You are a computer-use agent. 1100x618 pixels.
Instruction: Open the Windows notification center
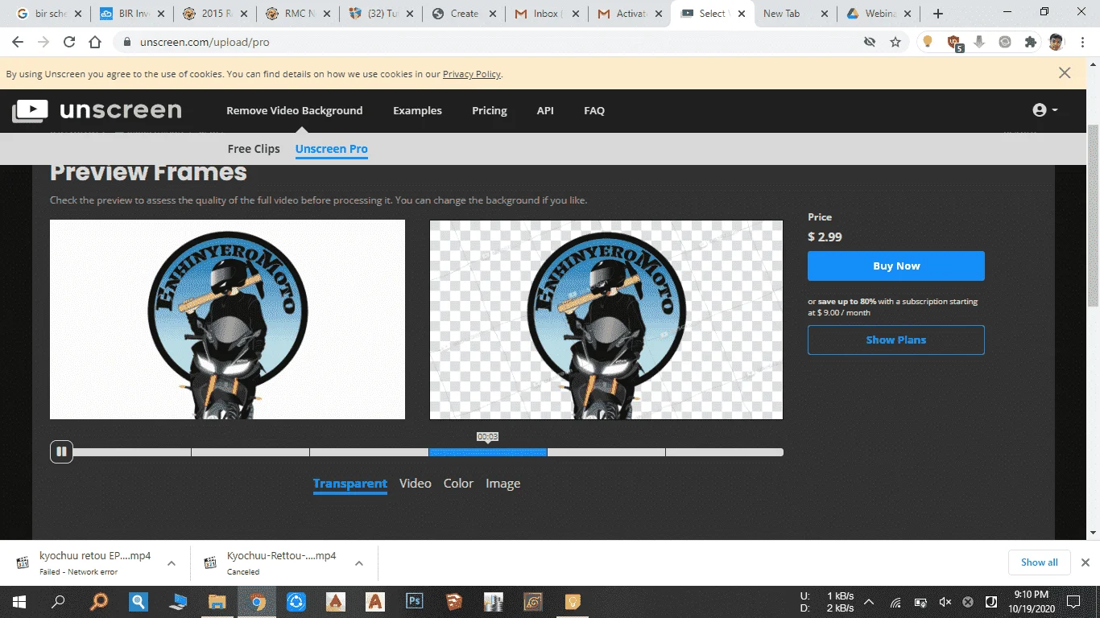click(x=1073, y=601)
